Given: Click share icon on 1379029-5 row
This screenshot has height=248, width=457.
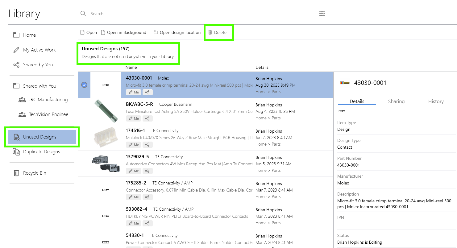Looking at the screenshot, I should [x=147, y=171].
